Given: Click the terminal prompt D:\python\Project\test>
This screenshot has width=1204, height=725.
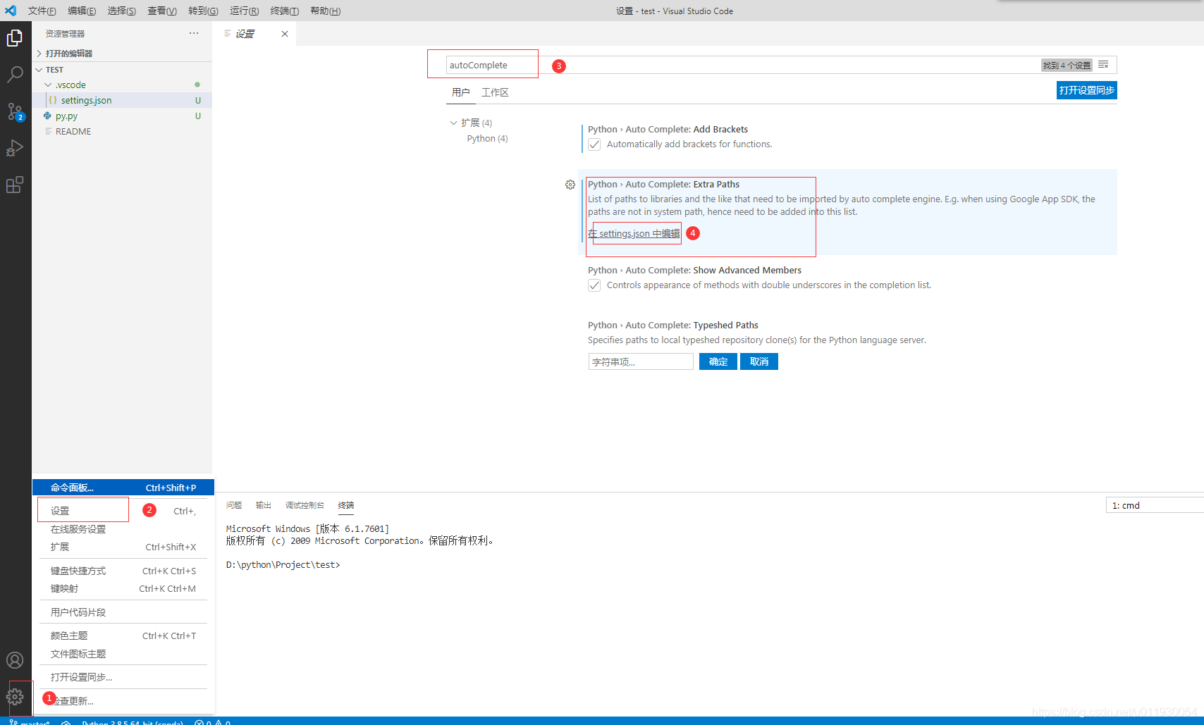Looking at the screenshot, I should 283,565.
